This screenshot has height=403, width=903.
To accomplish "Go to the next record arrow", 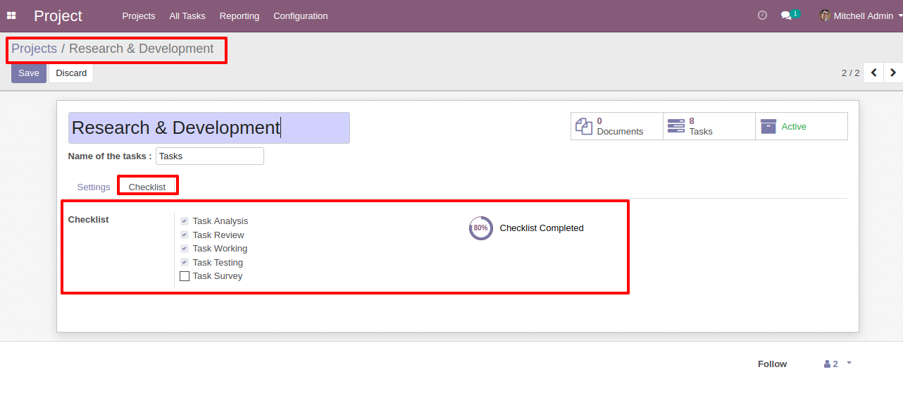I will (x=893, y=73).
